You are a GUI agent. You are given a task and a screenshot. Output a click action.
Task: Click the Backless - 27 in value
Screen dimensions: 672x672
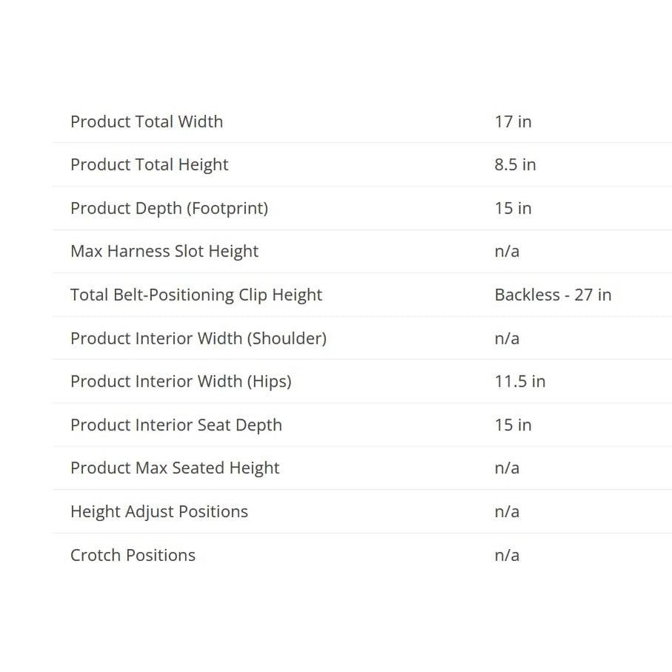coord(553,295)
